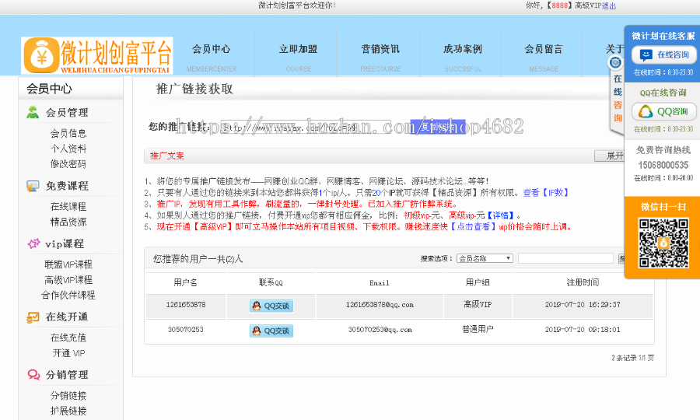Open 会员中心 in top navigation

(x=211, y=49)
